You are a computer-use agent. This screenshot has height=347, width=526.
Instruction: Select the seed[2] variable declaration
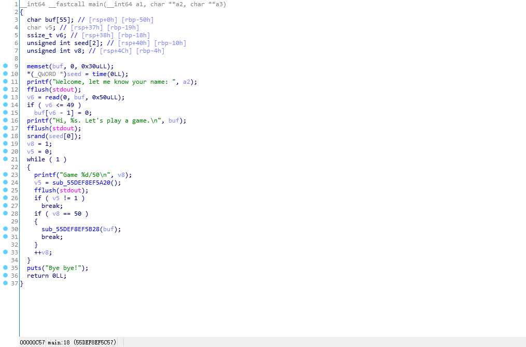[x=83, y=43]
